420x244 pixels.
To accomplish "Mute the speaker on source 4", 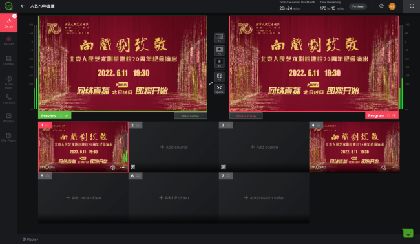I will [x=384, y=167].
